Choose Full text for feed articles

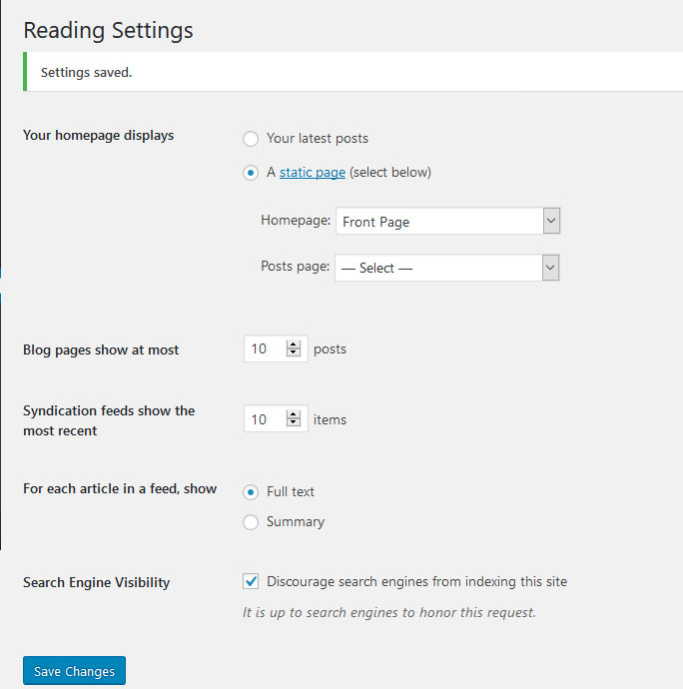(251, 492)
